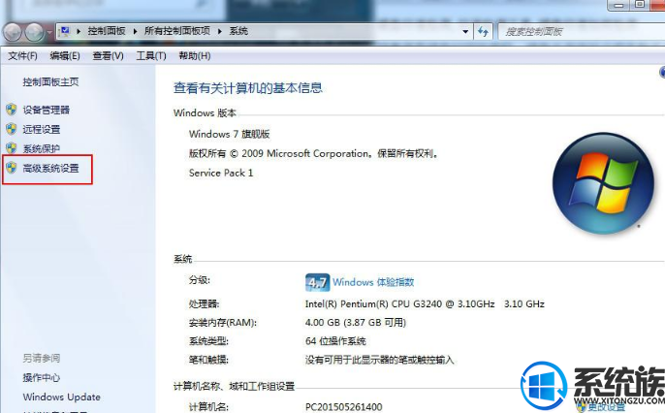The image size is (665, 413).
Task: Click the 4.7 experience index score badge
Action: pyautogui.click(x=317, y=282)
